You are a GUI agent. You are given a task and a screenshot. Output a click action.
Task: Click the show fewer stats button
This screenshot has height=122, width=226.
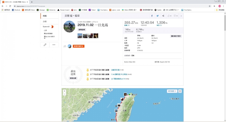176,36
